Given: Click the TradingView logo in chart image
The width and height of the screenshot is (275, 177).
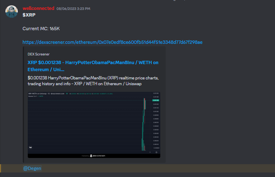Looking at the screenshot, I should [x=30, y=147].
